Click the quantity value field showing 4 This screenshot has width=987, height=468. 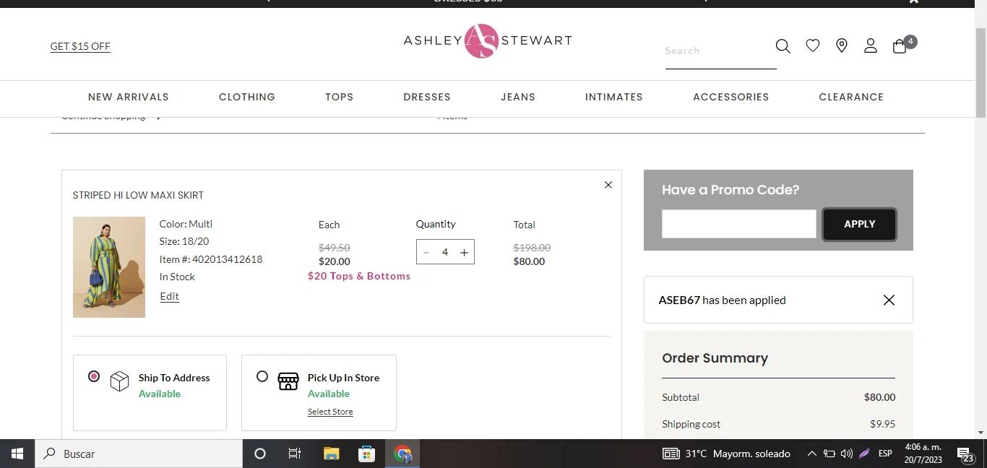pyautogui.click(x=445, y=252)
